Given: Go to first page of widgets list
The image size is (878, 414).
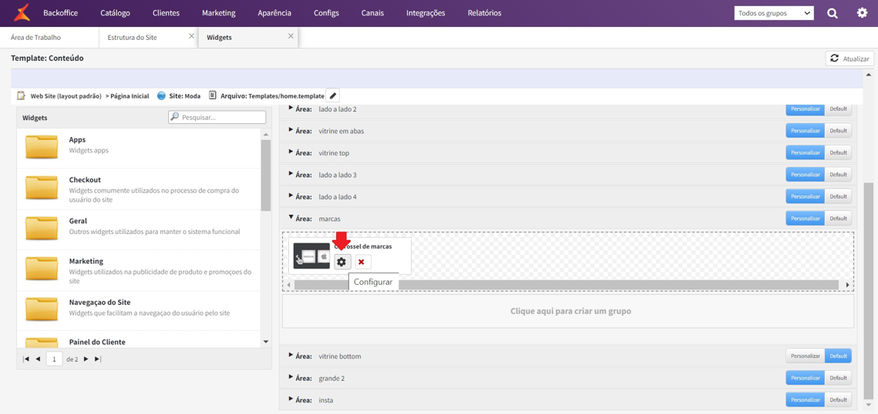Looking at the screenshot, I should (26, 359).
